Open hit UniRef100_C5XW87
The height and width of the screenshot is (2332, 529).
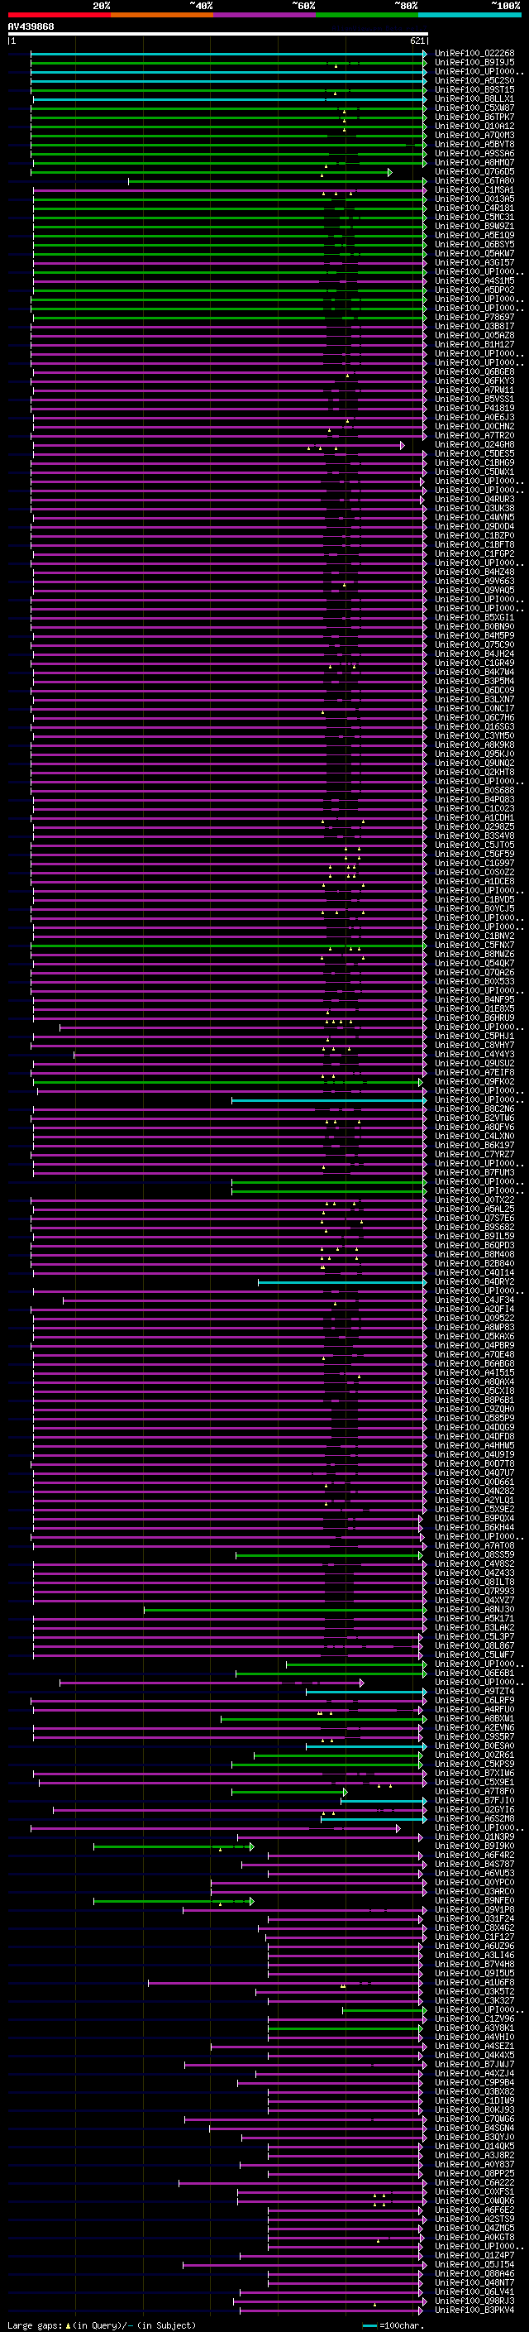coord(474,108)
